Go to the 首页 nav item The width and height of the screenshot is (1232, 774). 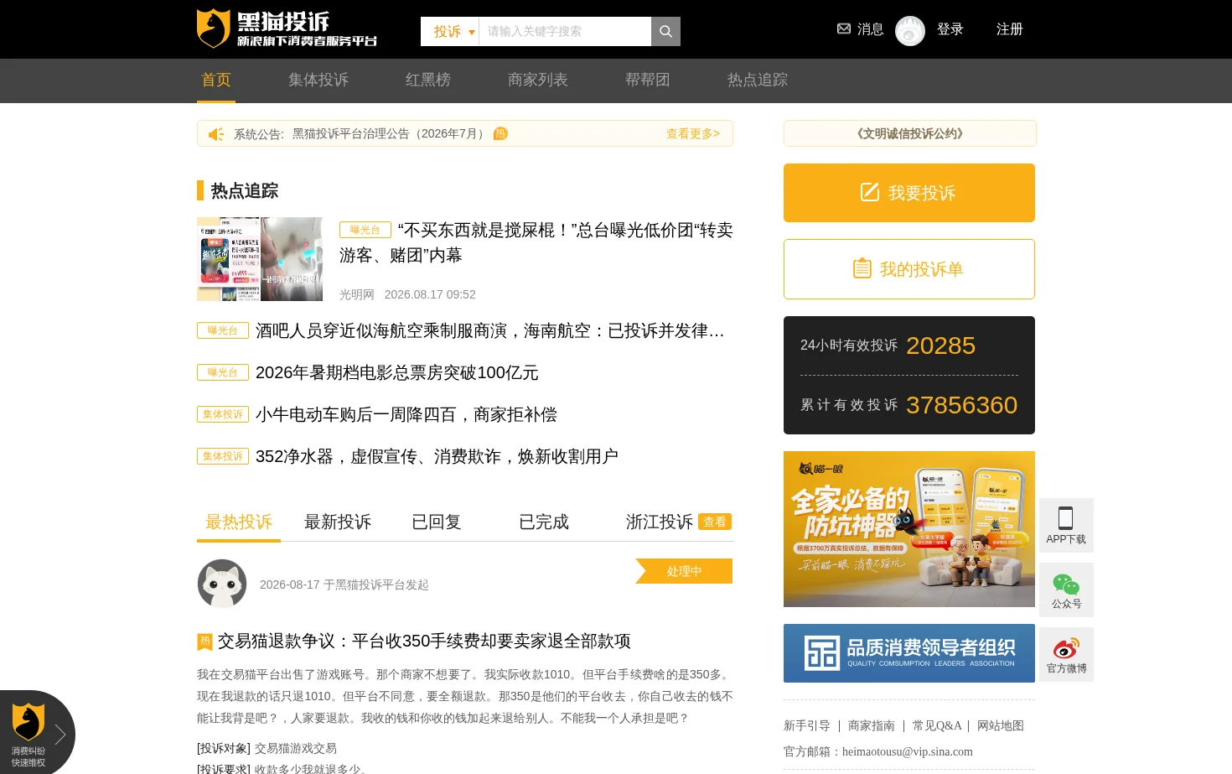(215, 80)
